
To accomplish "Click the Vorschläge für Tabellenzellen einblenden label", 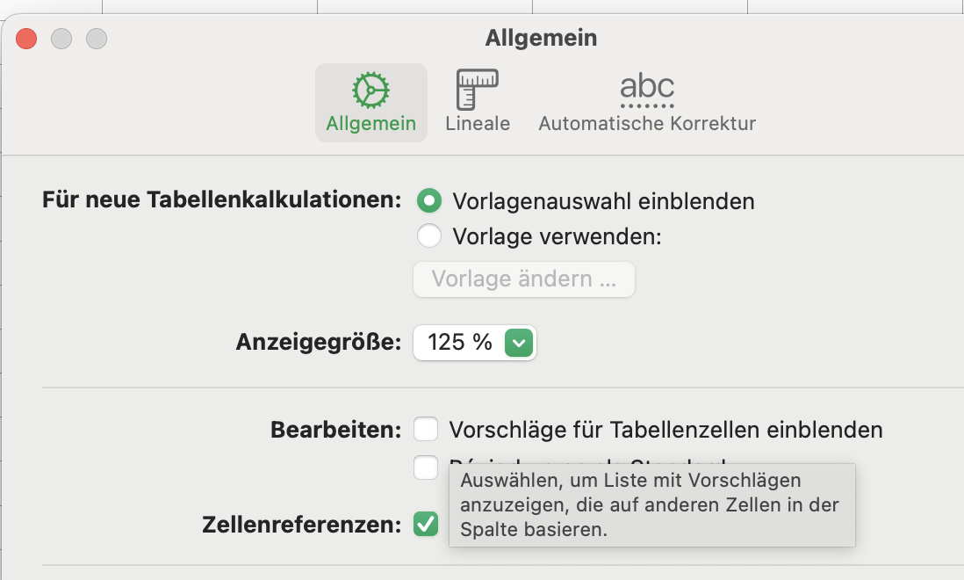I will pos(665,430).
